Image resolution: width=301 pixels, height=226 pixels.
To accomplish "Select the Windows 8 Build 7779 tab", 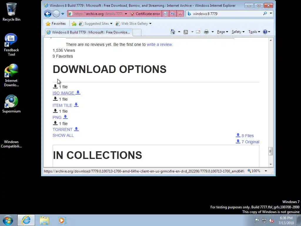I will (89, 32).
